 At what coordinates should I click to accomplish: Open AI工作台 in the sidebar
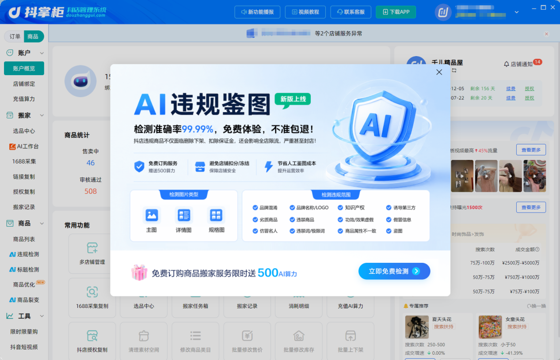(x=24, y=146)
